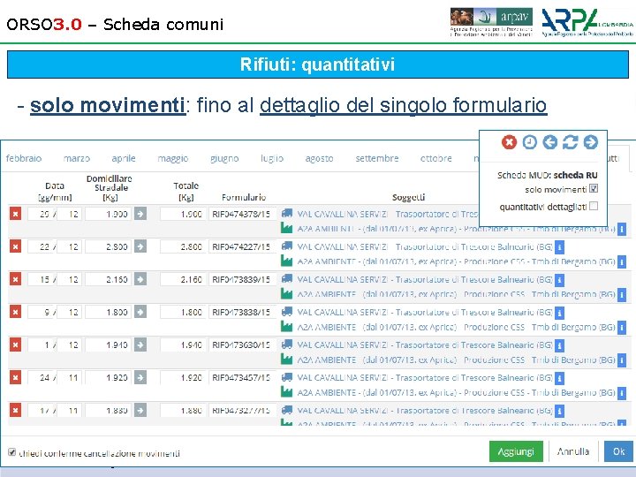Enable the quantitativi dettagliati checkbox
The height and width of the screenshot is (477, 636).
click(x=594, y=206)
